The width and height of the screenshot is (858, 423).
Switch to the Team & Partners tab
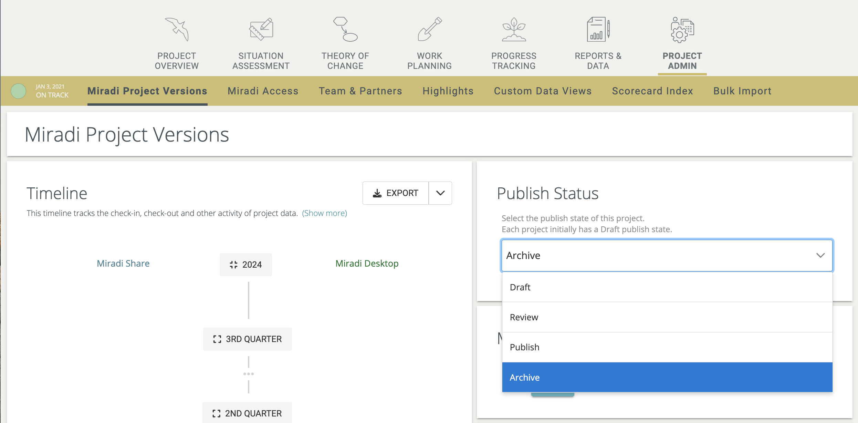coord(360,91)
